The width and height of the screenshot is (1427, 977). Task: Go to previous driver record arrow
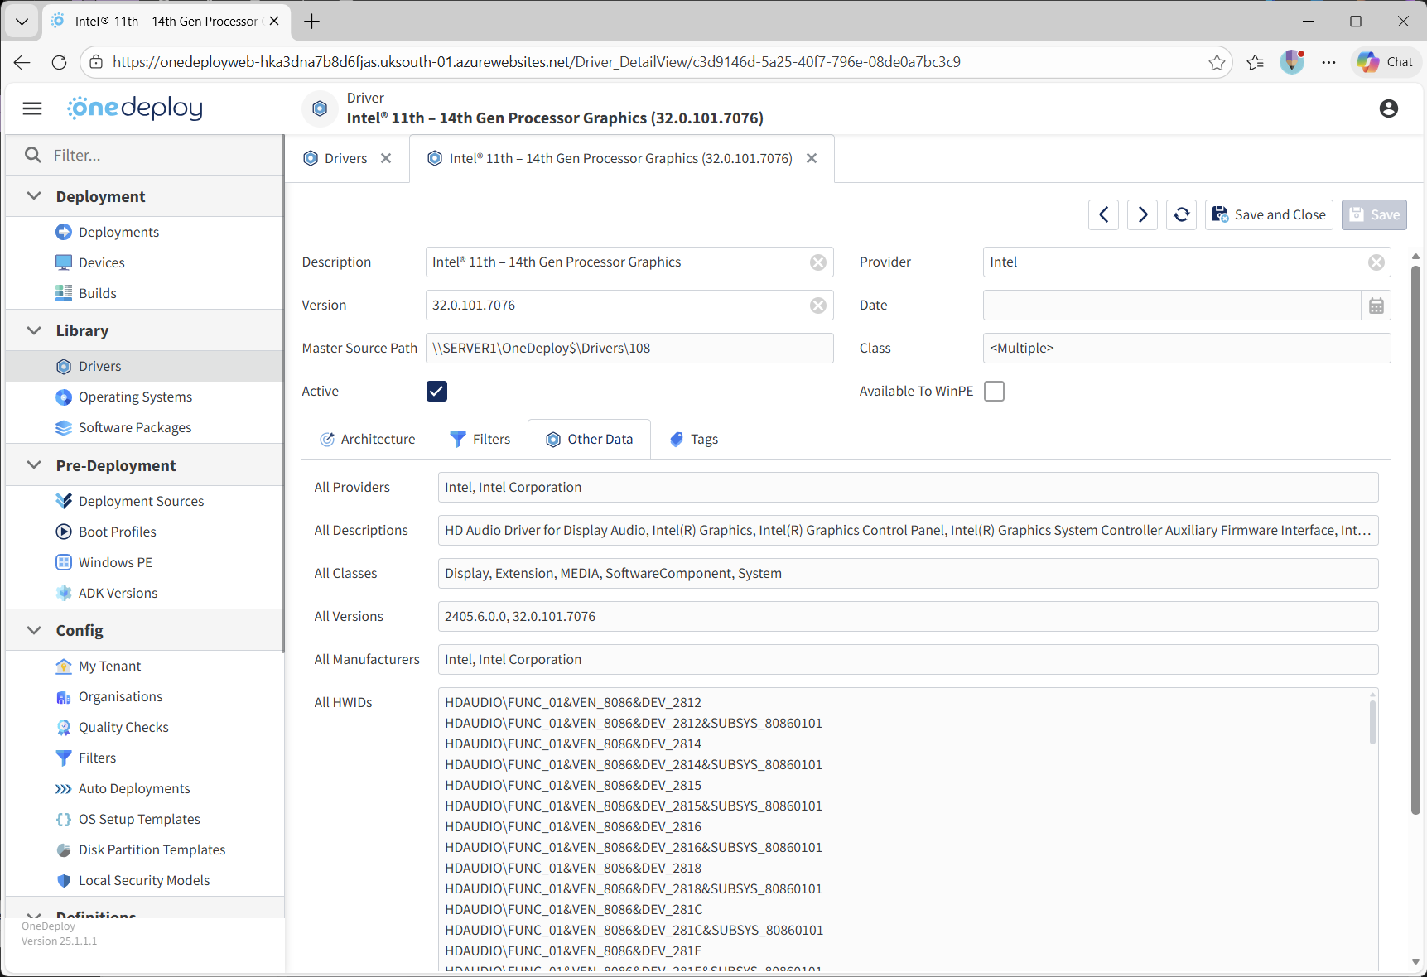(x=1103, y=214)
